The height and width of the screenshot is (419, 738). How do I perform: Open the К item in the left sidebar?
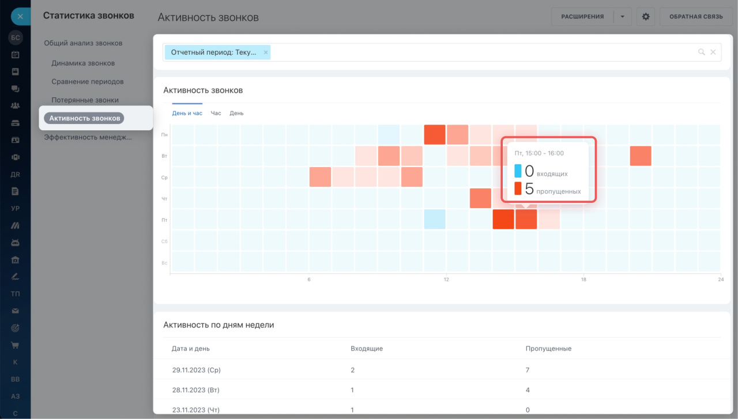tap(16, 362)
